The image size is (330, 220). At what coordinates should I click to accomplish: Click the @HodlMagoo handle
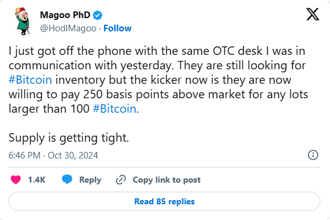pos(68,28)
